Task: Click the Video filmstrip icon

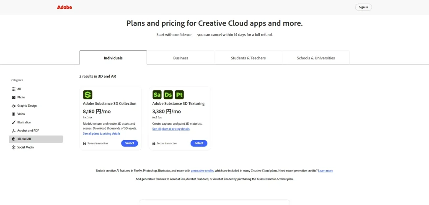Action: [13, 114]
